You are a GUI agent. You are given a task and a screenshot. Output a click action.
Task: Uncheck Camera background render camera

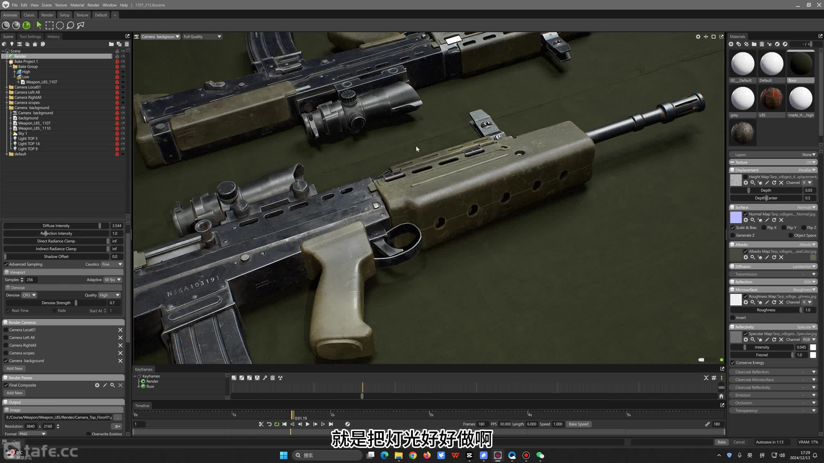point(6,361)
